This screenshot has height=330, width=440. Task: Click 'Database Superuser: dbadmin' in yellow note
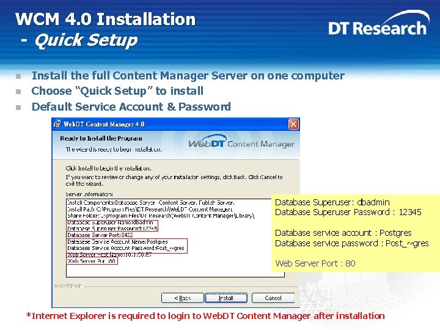tap(332, 202)
